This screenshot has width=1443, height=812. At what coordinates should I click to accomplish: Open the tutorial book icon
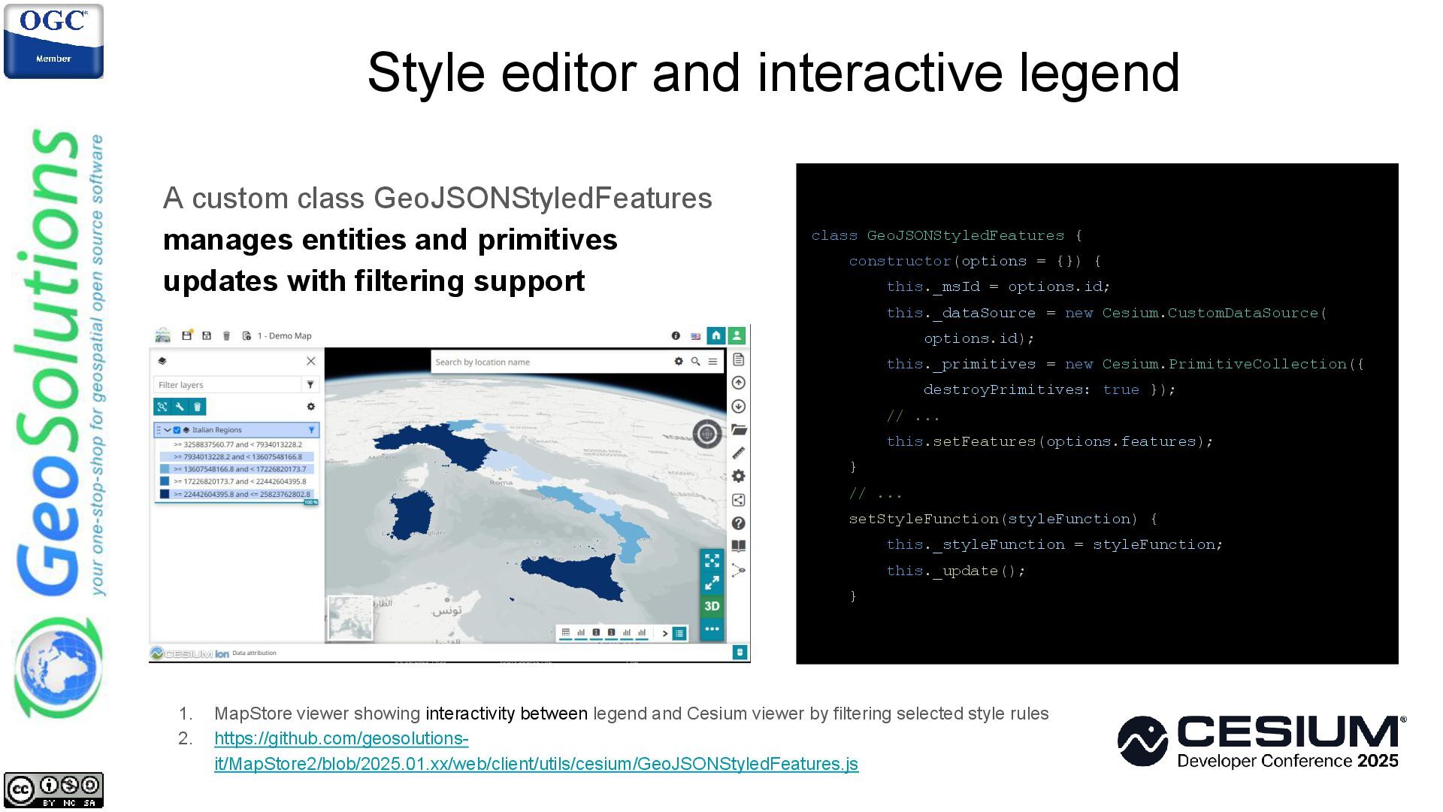739,546
